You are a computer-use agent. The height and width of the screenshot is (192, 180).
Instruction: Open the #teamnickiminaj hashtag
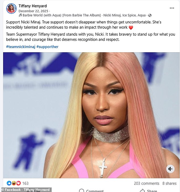coord(21,47)
